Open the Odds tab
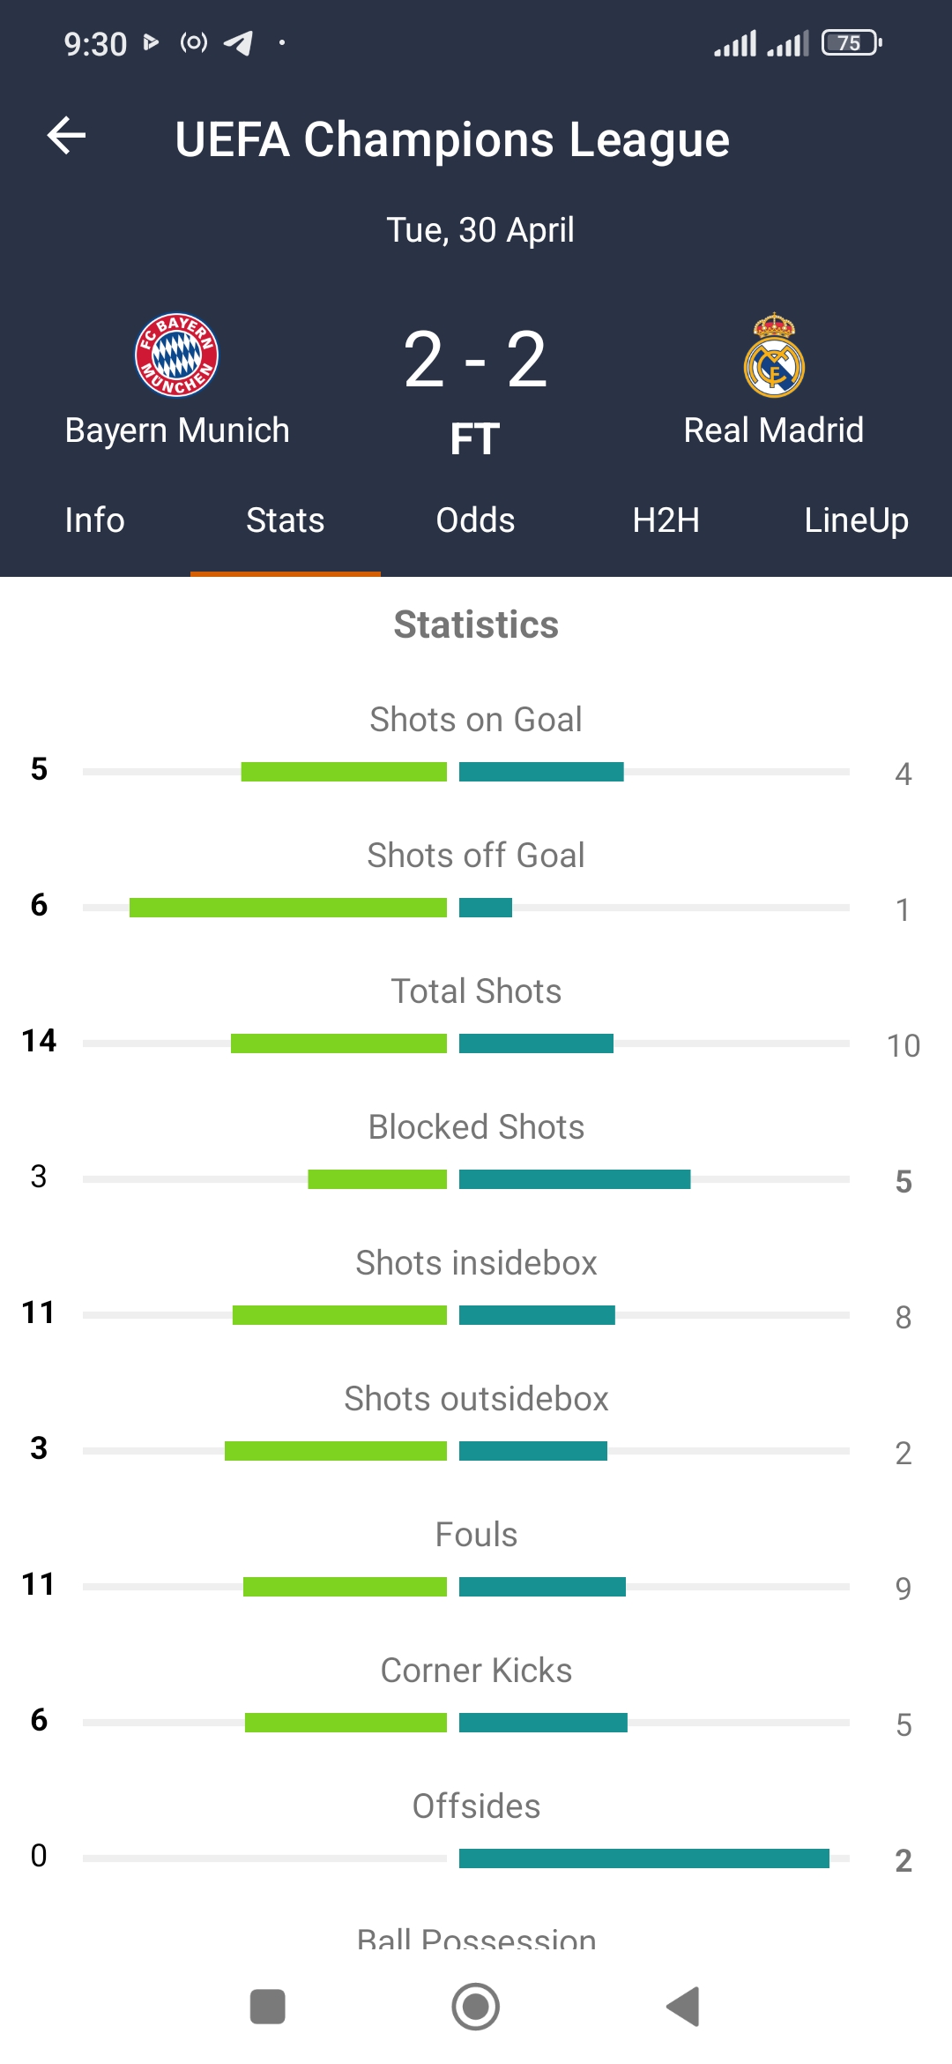Screen dimensions: 952x2064 pos(475,520)
